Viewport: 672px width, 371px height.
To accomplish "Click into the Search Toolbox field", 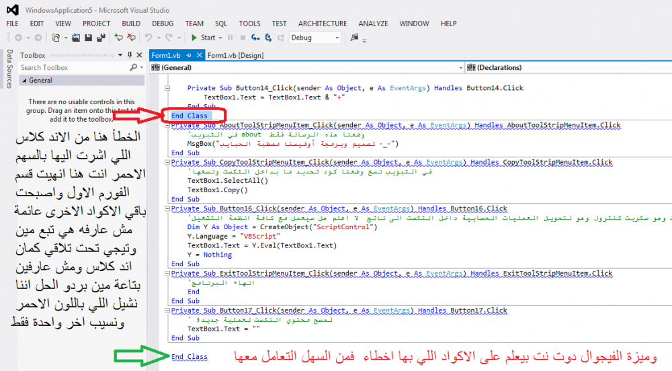I will (74, 68).
